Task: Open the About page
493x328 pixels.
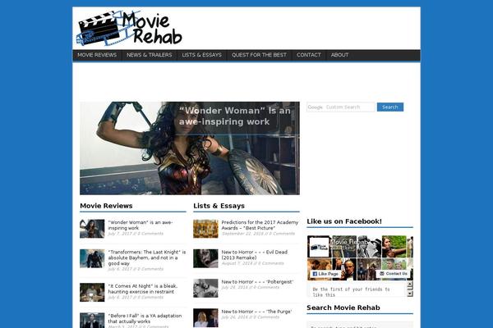Action: [x=339, y=55]
